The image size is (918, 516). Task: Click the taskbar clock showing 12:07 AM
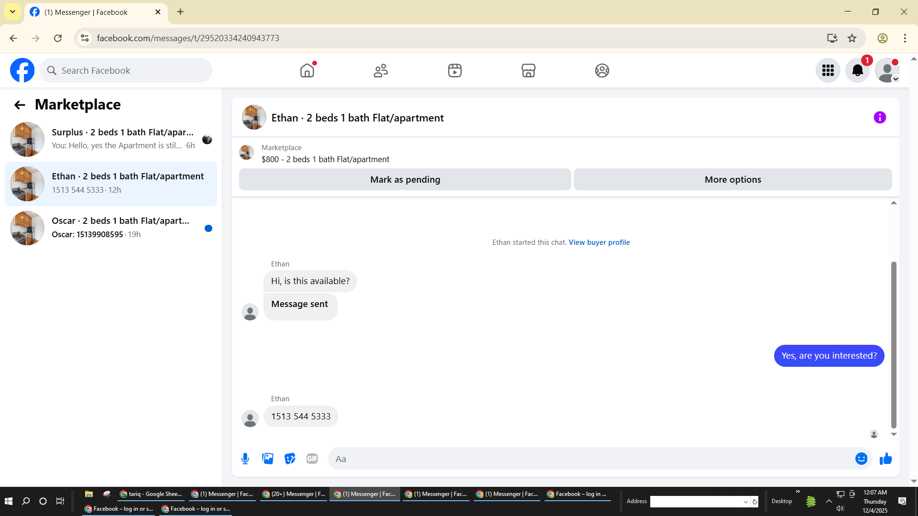click(x=875, y=501)
